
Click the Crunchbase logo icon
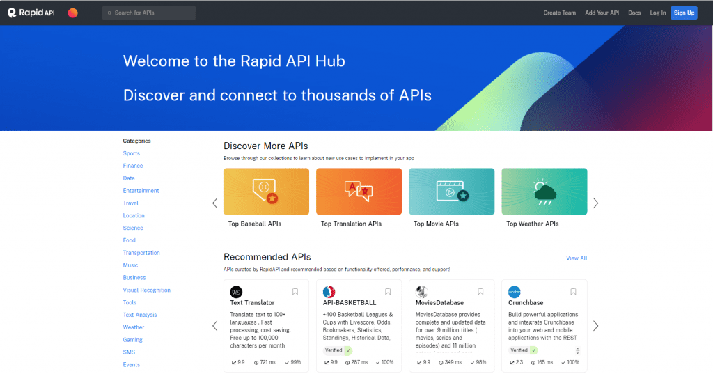(x=515, y=292)
